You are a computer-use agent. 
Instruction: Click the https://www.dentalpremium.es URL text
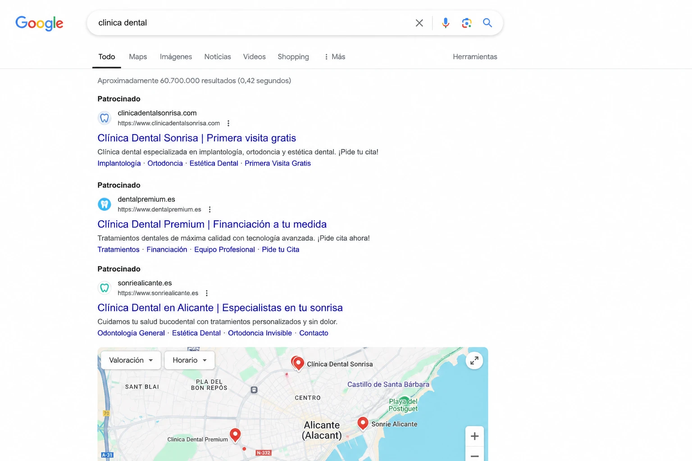pos(159,209)
